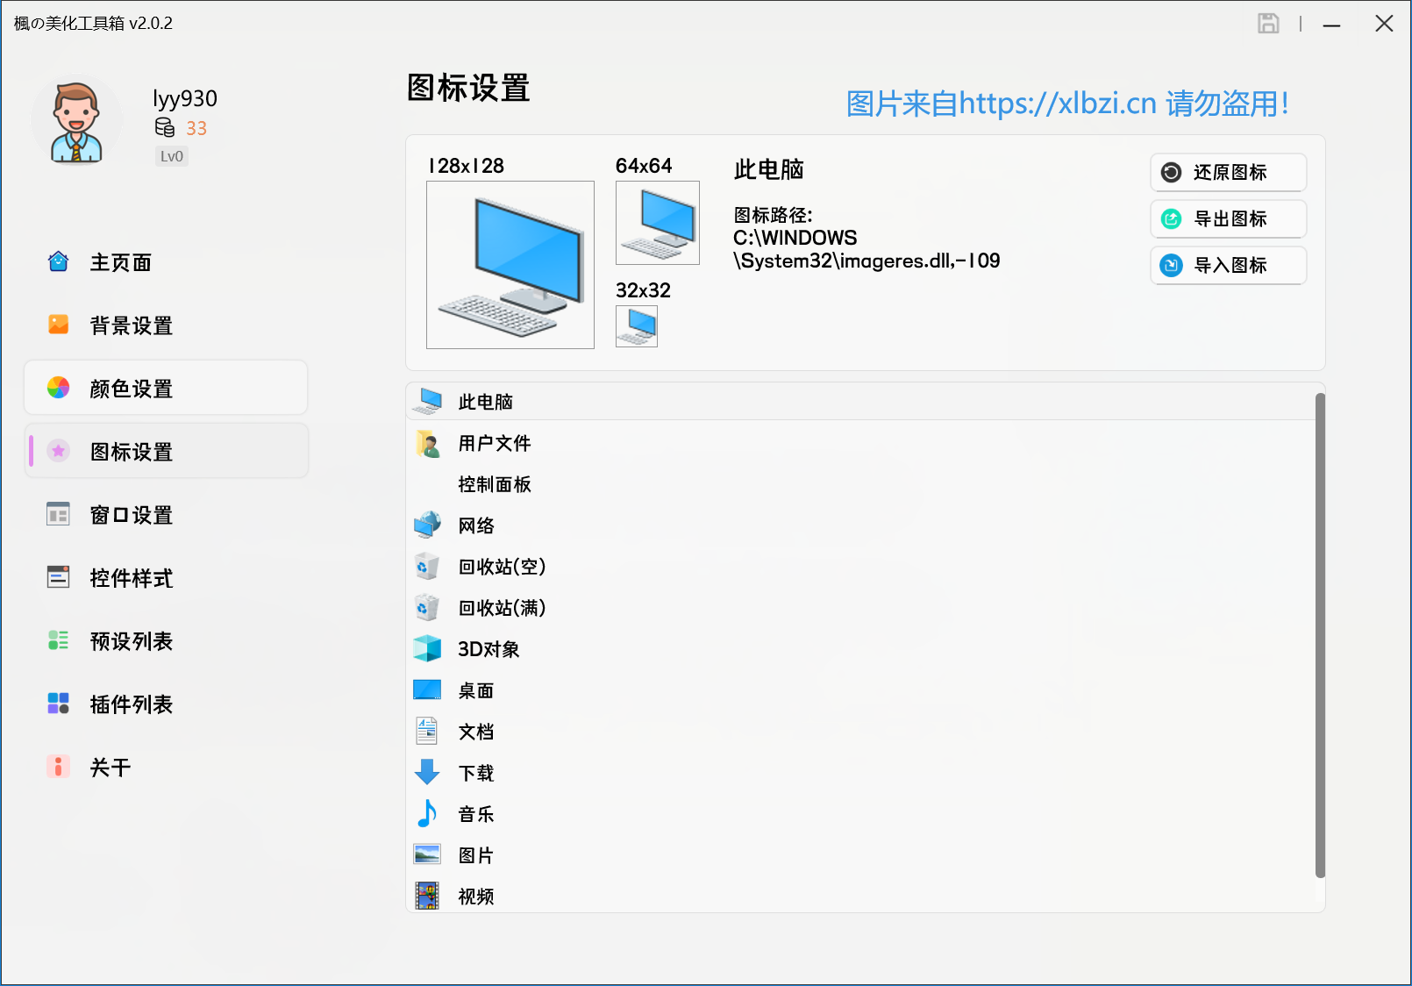Click the 导入图标 button

pyautogui.click(x=1228, y=266)
